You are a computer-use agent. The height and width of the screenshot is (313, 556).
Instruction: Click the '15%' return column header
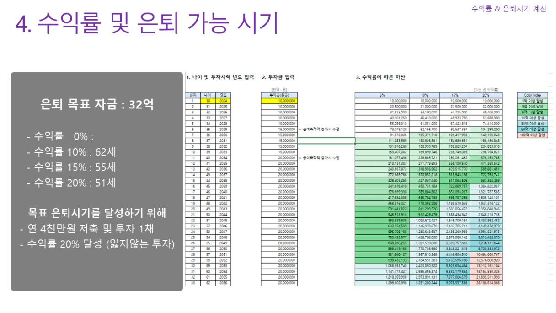point(454,95)
